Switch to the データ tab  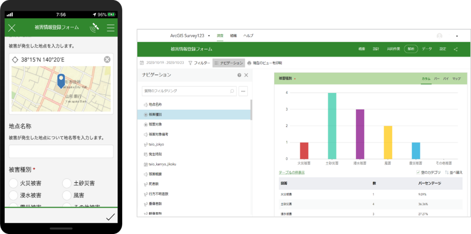(x=427, y=49)
